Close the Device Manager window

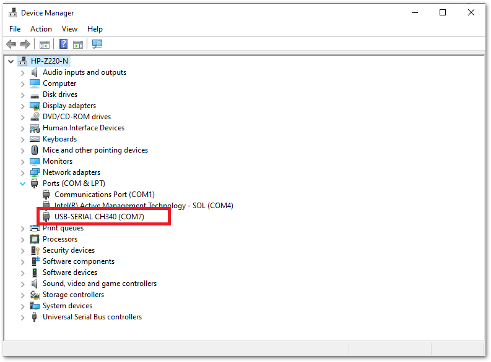[x=471, y=12]
